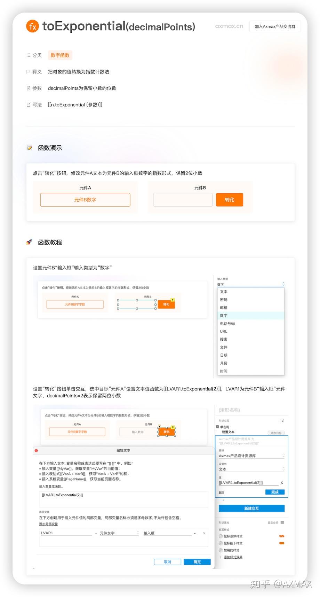The image size is (320, 597).
Task: Click the LVAR1 variable name field
Action: click(66, 533)
